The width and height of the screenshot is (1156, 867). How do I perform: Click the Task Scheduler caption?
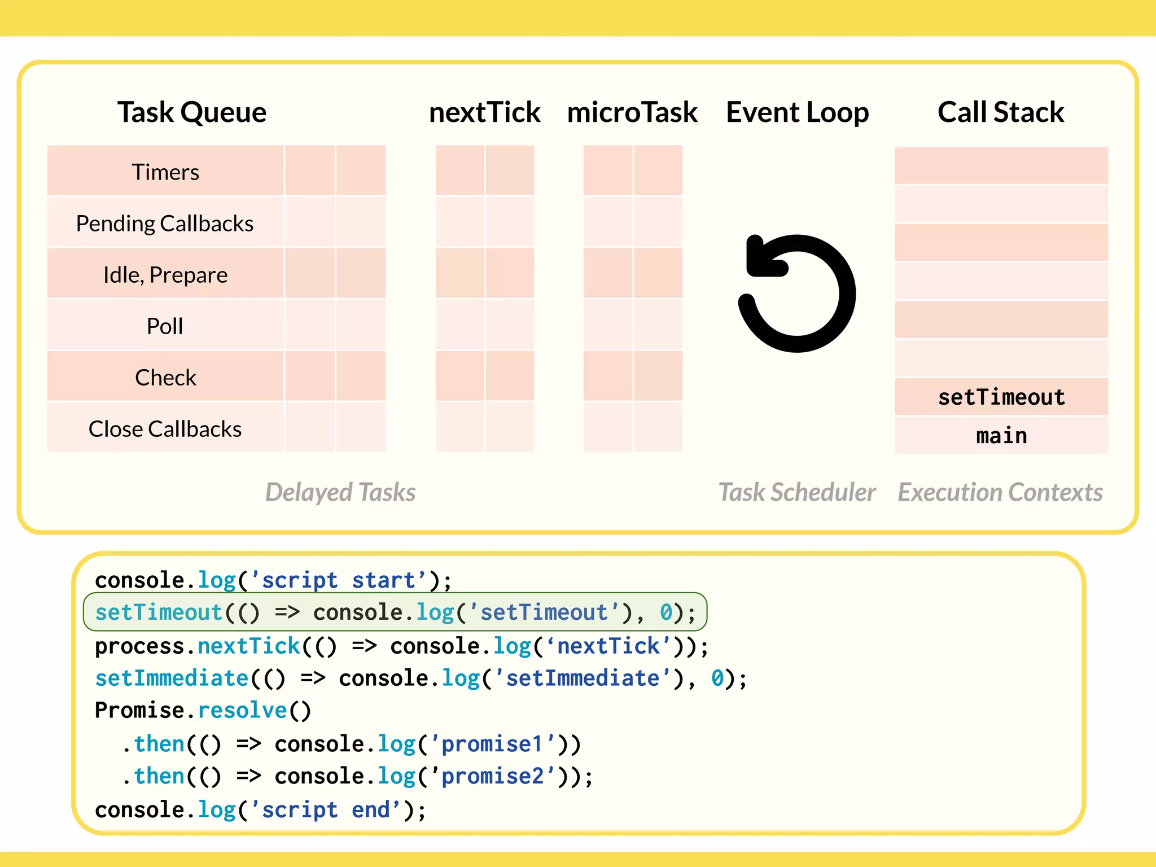coord(796,492)
